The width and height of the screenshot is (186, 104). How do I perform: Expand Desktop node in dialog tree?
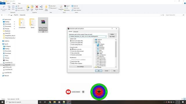click(x=96, y=46)
